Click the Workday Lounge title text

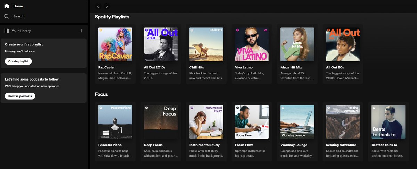(x=294, y=145)
